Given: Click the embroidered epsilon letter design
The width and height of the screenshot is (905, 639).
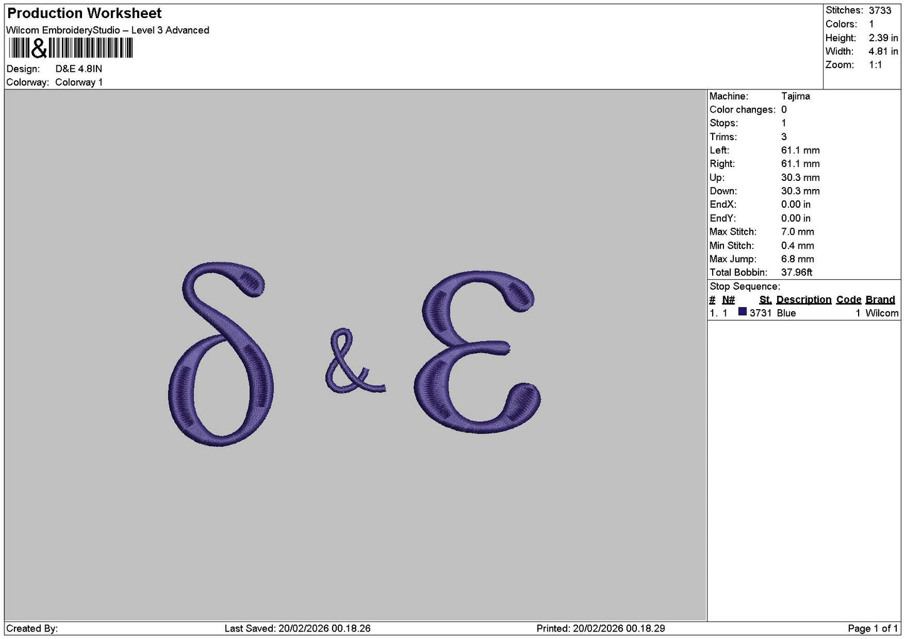Looking at the screenshot, I should (477, 352).
